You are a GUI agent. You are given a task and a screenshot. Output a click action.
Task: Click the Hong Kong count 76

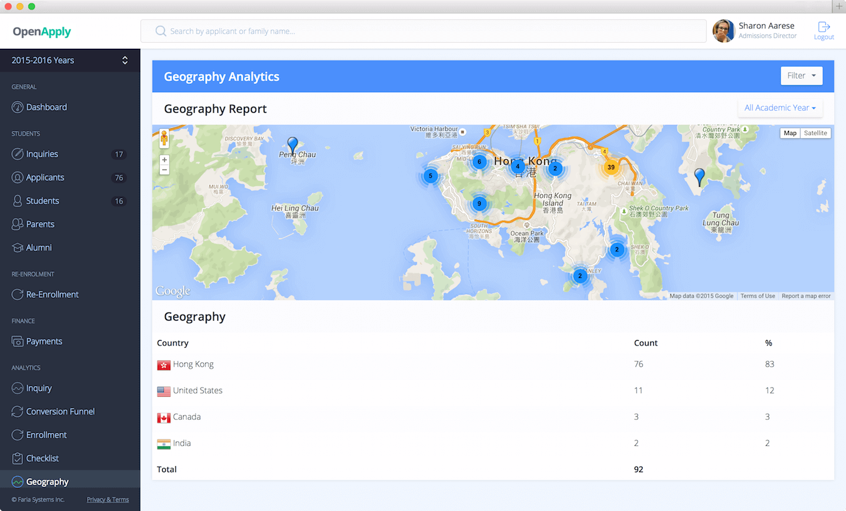point(639,364)
